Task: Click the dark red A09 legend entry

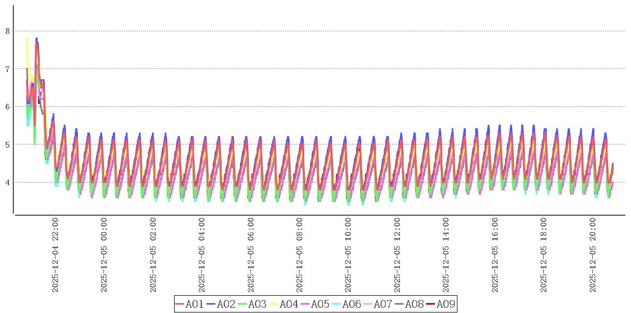Action: (x=440, y=304)
